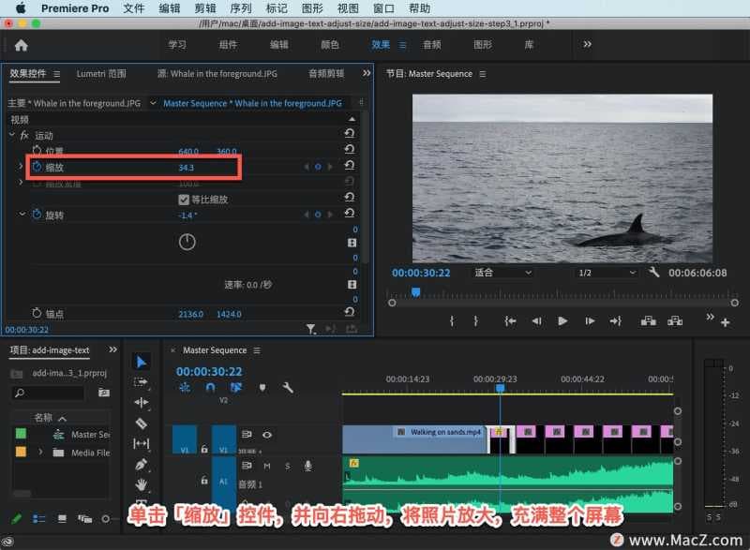This screenshot has height=550, width=750.
Task: Click the Scale value 34.3
Action: coord(186,167)
